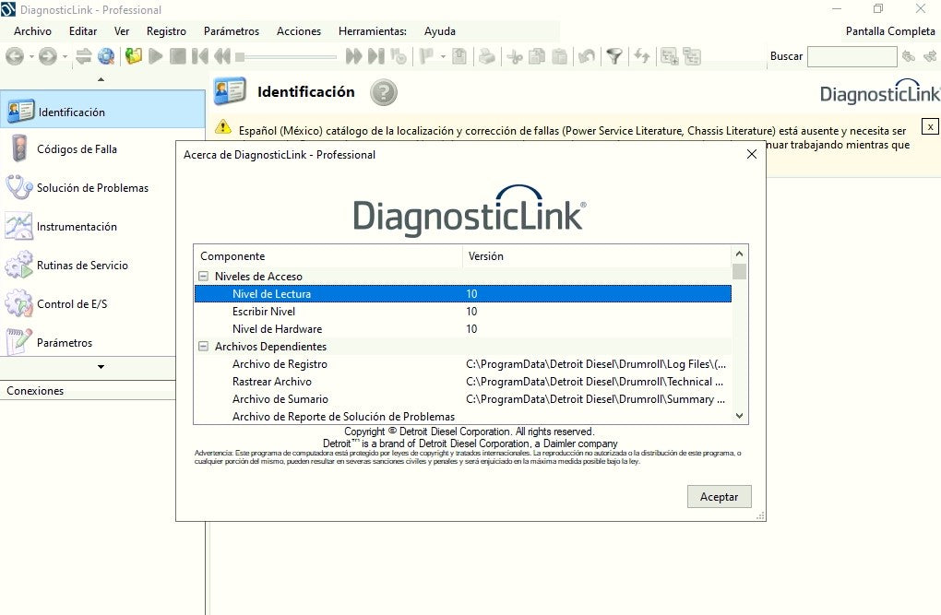This screenshot has width=941, height=615.
Task: Click Aceptar to close the About dialog
Action: (x=719, y=497)
